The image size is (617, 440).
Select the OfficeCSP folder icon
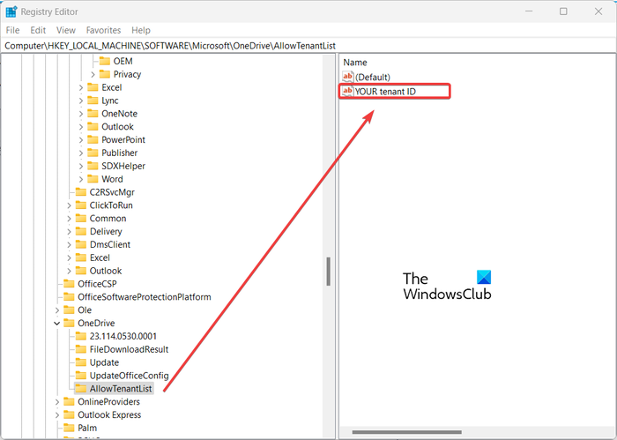point(69,284)
